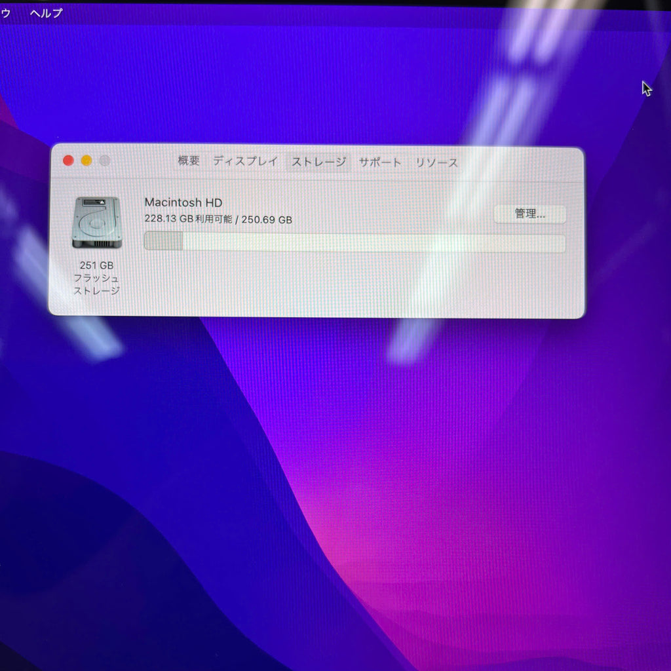Screen dimensions: 671x671
Task: Click the Macintosh HD drive icon
Action: [97, 223]
